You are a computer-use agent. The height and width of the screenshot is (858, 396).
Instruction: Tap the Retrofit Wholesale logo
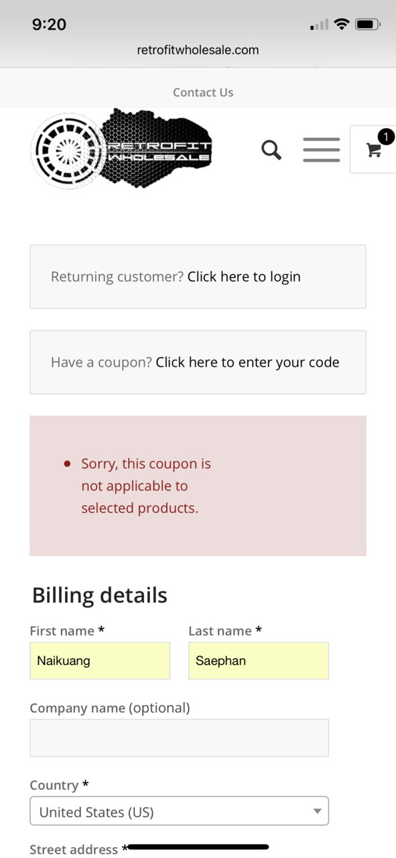(x=122, y=149)
